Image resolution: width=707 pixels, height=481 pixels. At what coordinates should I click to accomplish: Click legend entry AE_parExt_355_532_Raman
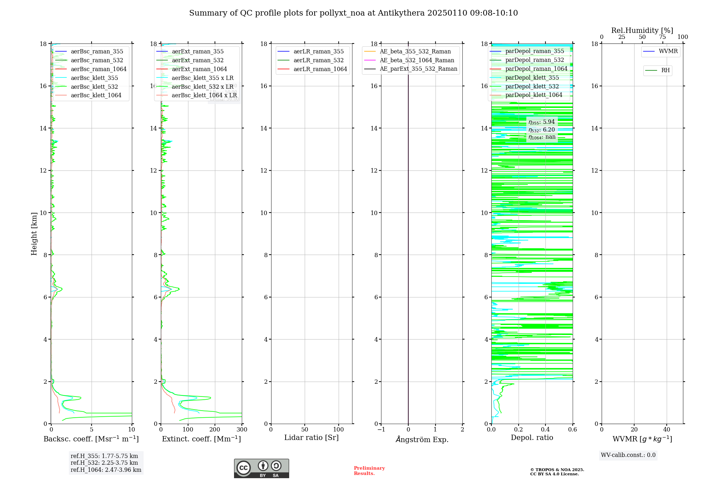pyautogui.click(x=411, y=69)
